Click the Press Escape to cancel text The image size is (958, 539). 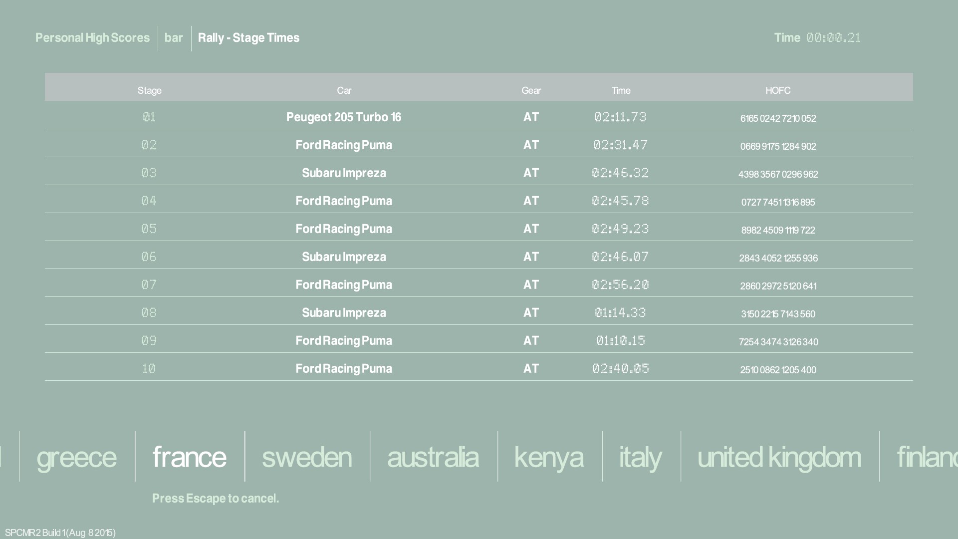(216, 499)
